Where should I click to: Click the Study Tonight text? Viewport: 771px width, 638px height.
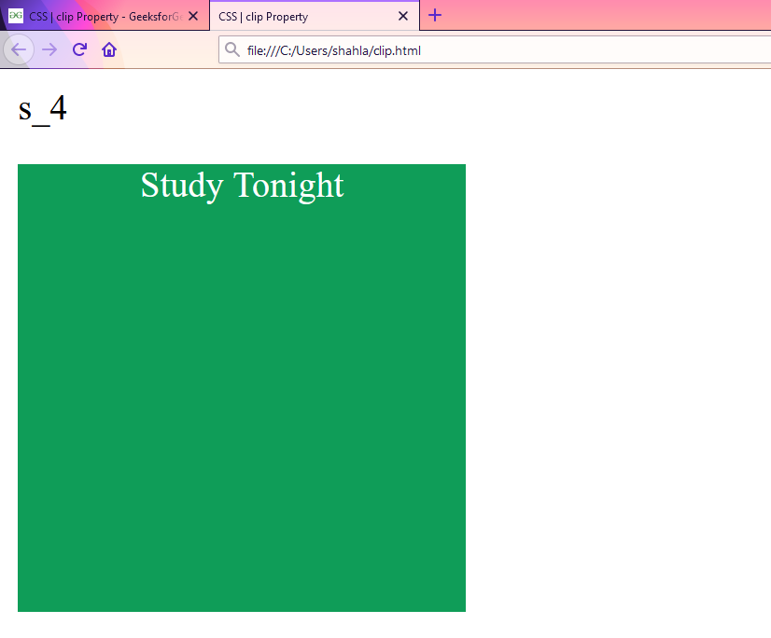[x=241, y=186]
